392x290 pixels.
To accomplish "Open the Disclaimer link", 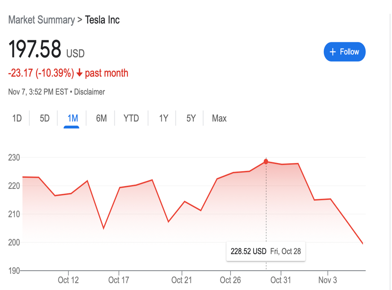I will pyautogui.click(x=89, y=92).
